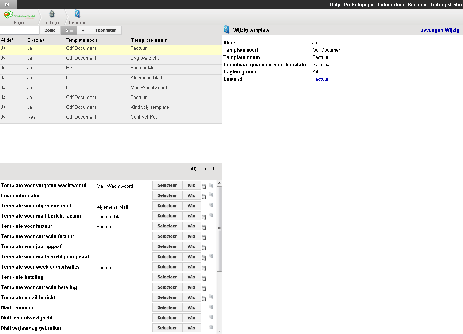Expand the filter panel with Toon filter

coord(106,30)
